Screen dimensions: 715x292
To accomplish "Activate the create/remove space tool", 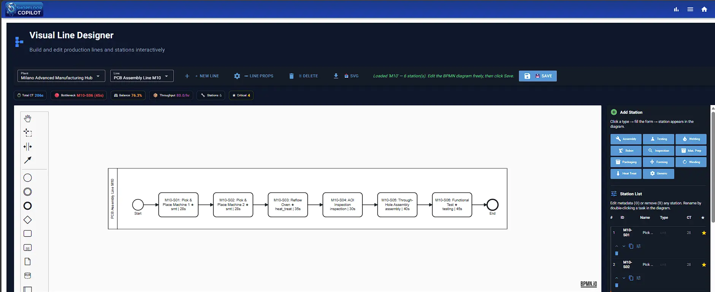I will [28, 146].
